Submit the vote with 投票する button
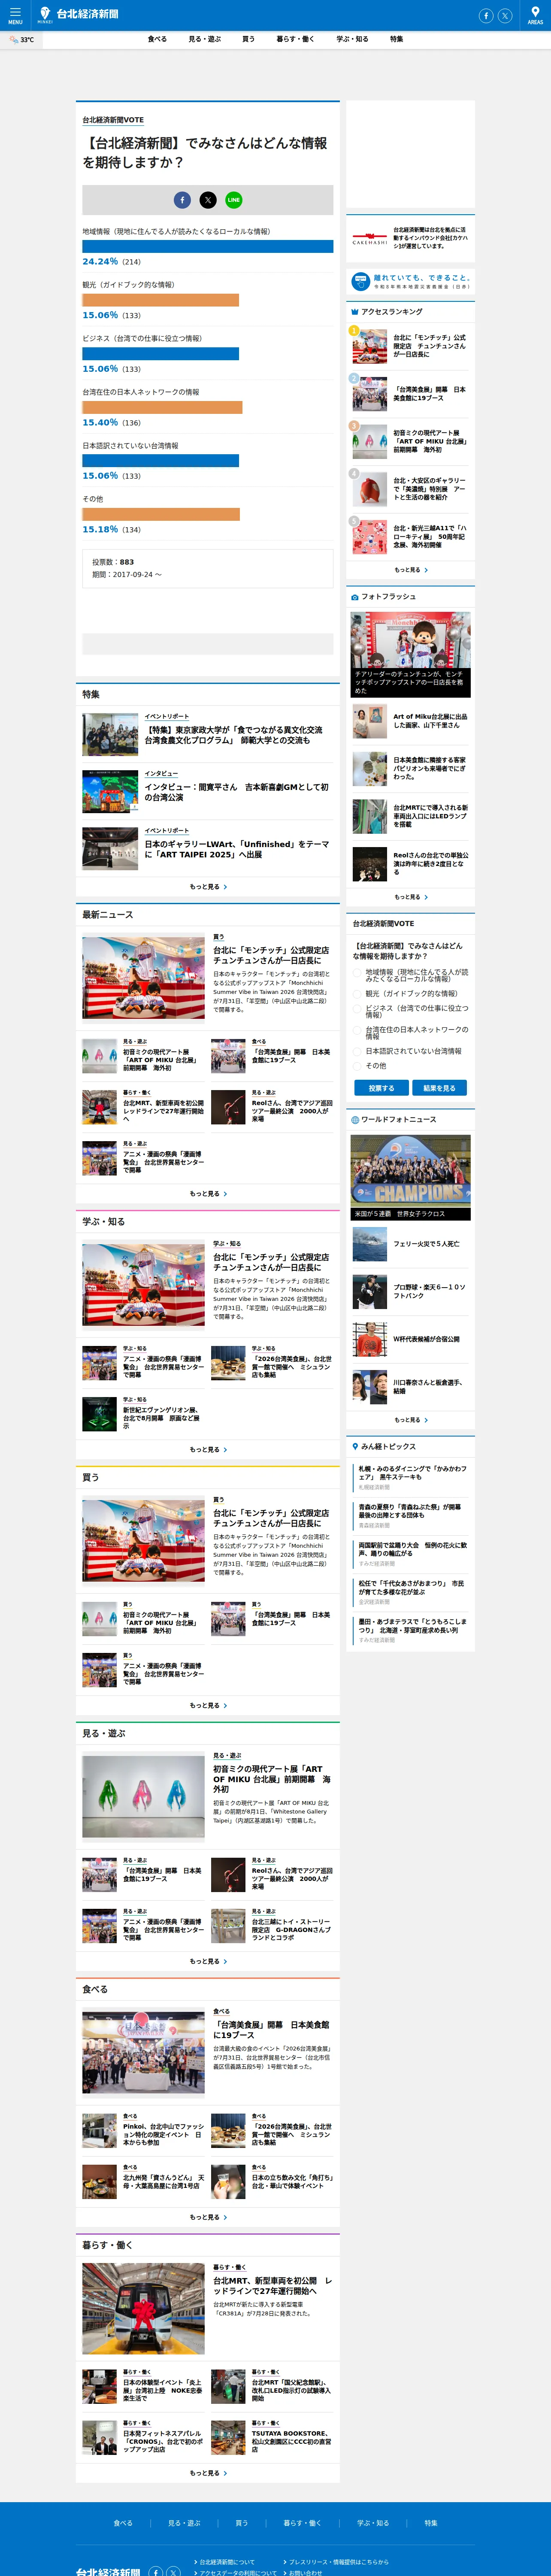The width and height of the screenshot is (551, 2576). 381,1088
